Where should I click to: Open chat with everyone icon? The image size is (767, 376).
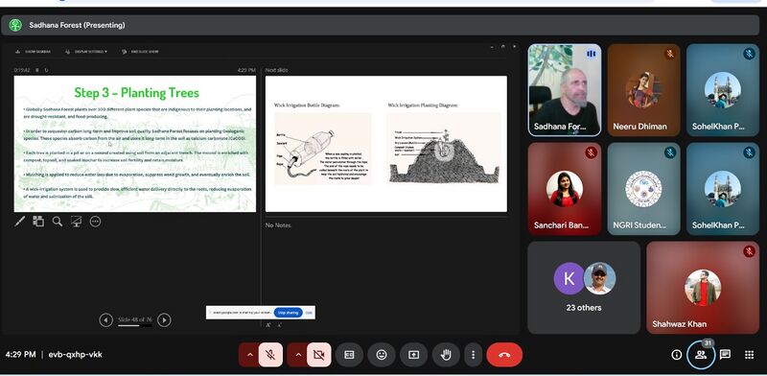[x=725, y=355]
